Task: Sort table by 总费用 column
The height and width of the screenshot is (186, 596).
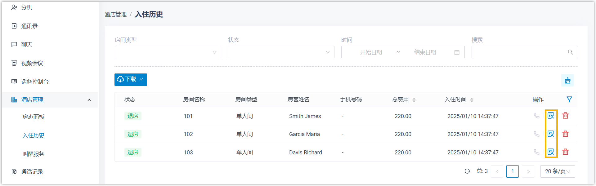Action: pyautogui.click(x=414, y=100)
